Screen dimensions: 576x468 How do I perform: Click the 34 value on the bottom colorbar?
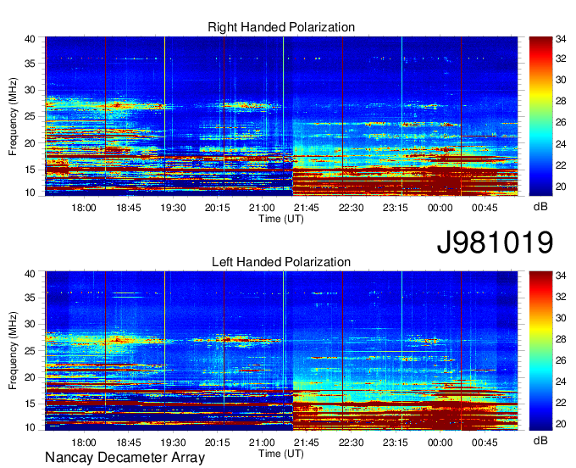[x=561, y=275]
